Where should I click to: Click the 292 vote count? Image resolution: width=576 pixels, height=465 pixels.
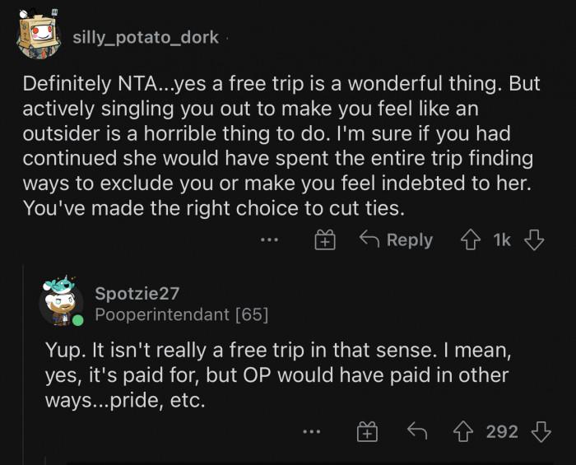502,431
